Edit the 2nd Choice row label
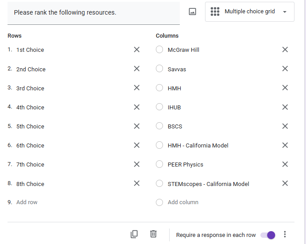Screen dimensions: 306x244 (31, 69)
